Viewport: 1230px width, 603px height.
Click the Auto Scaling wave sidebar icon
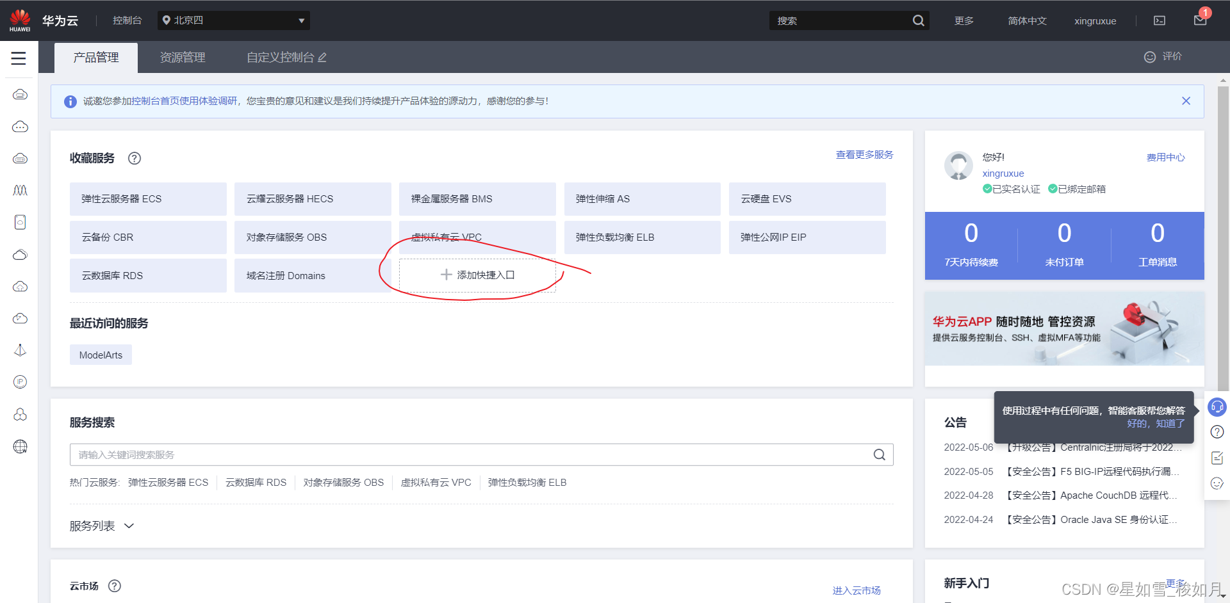tap(20, 191)
